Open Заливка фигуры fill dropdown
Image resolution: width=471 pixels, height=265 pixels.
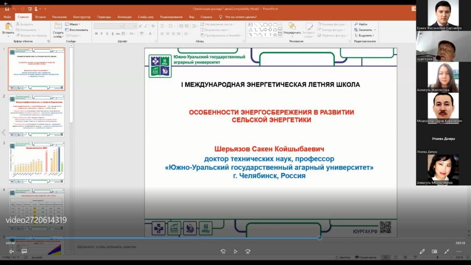(x=332, y=24)
